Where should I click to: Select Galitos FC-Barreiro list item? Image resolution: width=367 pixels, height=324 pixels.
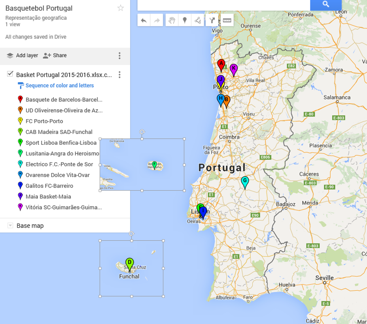(49, 185)
